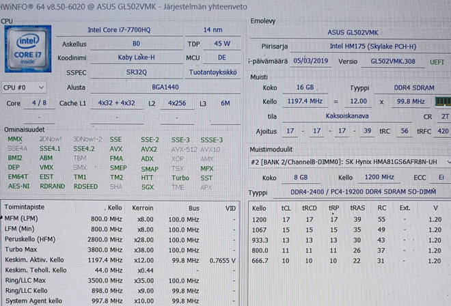This screenshot has height=306, width=451.
Task: Select the 666.7 timing row clock
Action: tap(260, 261)
